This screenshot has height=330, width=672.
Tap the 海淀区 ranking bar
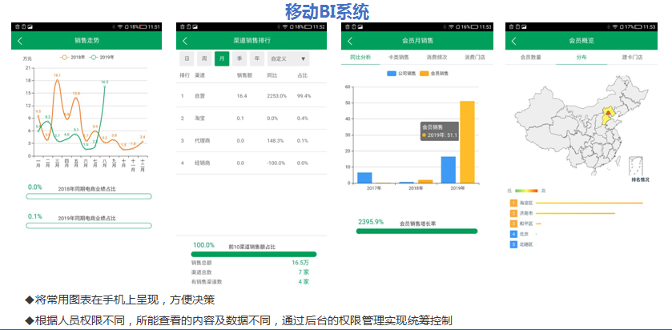590,203
